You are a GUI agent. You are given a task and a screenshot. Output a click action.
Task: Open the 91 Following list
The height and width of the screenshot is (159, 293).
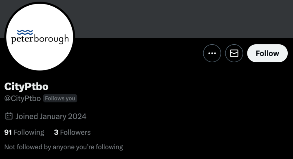[x=24, y=132]
